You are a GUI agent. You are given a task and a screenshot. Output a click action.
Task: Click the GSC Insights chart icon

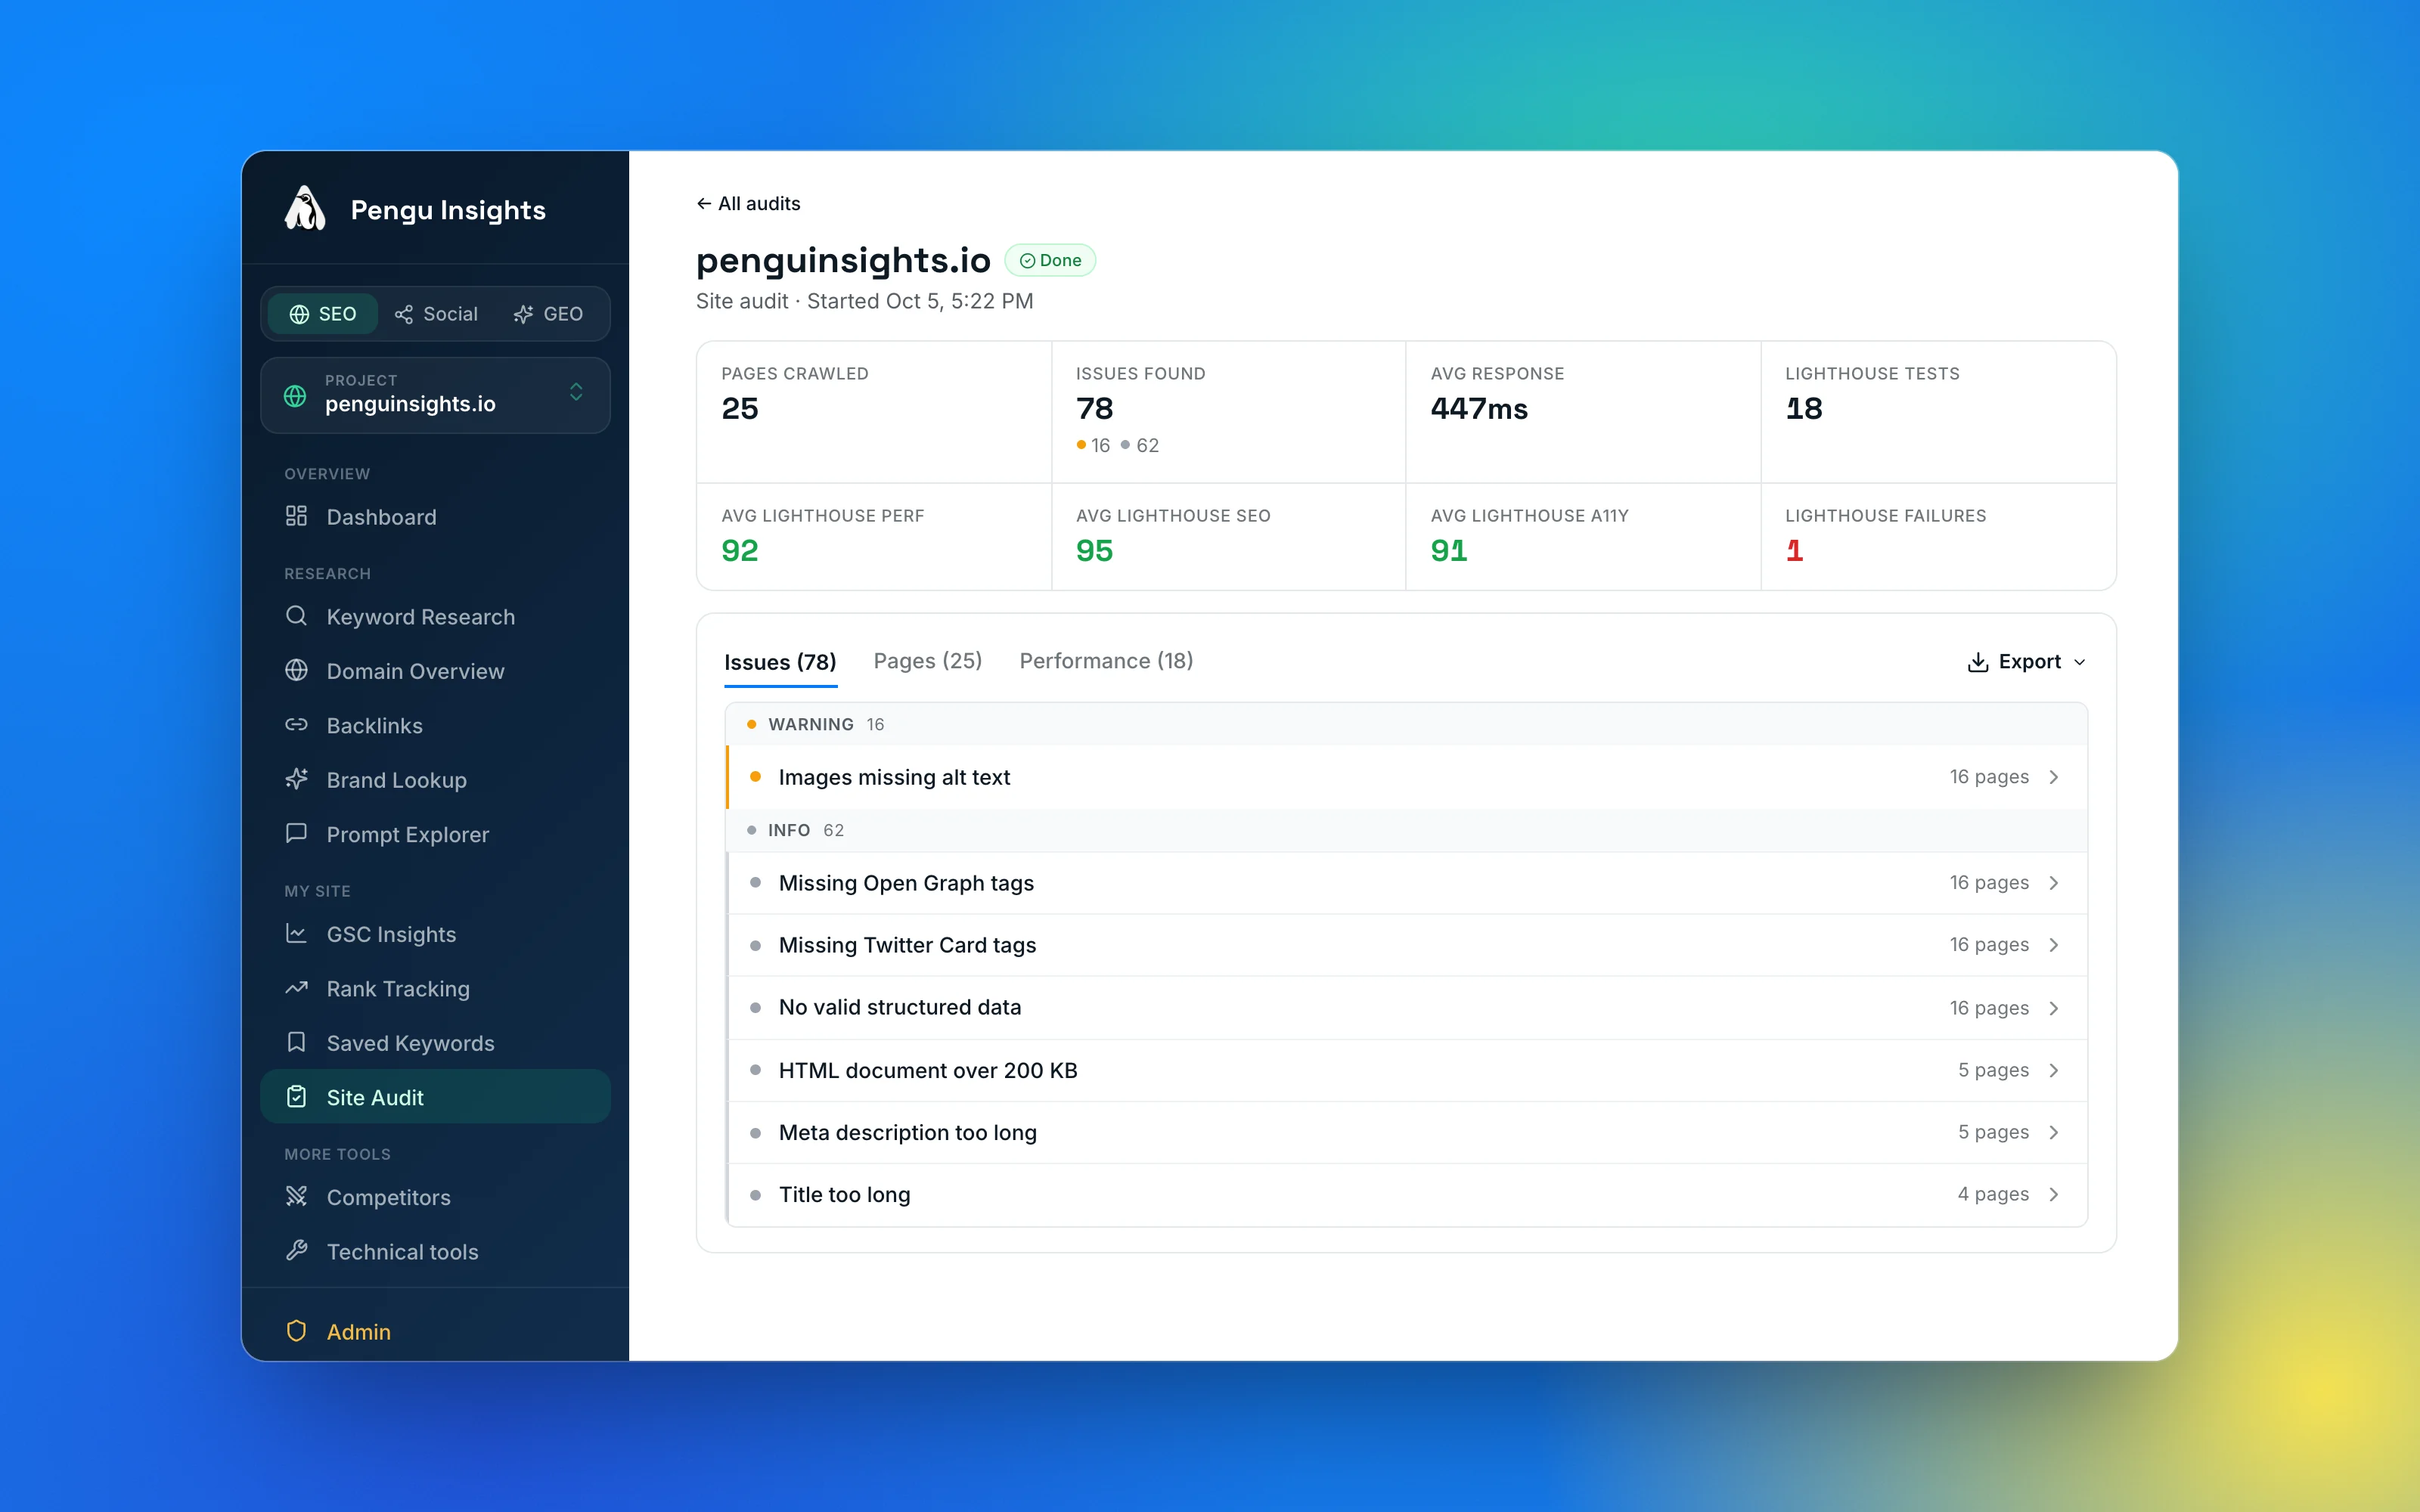pyautogui.click(x=296, y=933)
